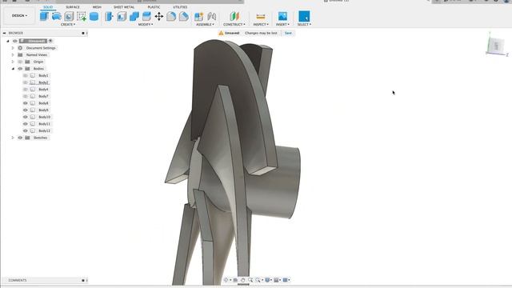
Task: Click the Insert image icon
Action: coord(282,16)
